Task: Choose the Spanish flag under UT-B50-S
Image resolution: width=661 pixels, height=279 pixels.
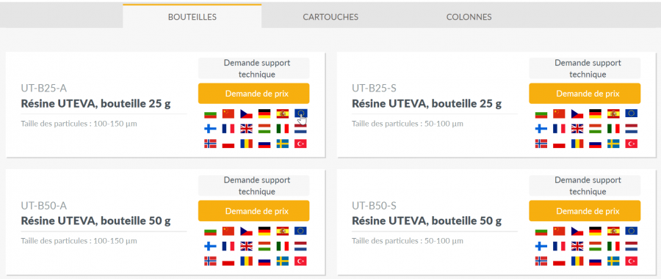Action: (x=613, y=231)
